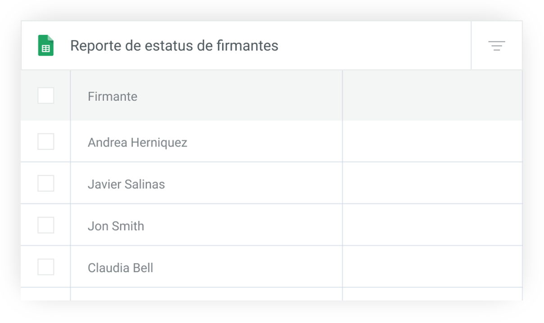
Task: Click partially visible row below Claudia Bell
Action: [272, 294]
